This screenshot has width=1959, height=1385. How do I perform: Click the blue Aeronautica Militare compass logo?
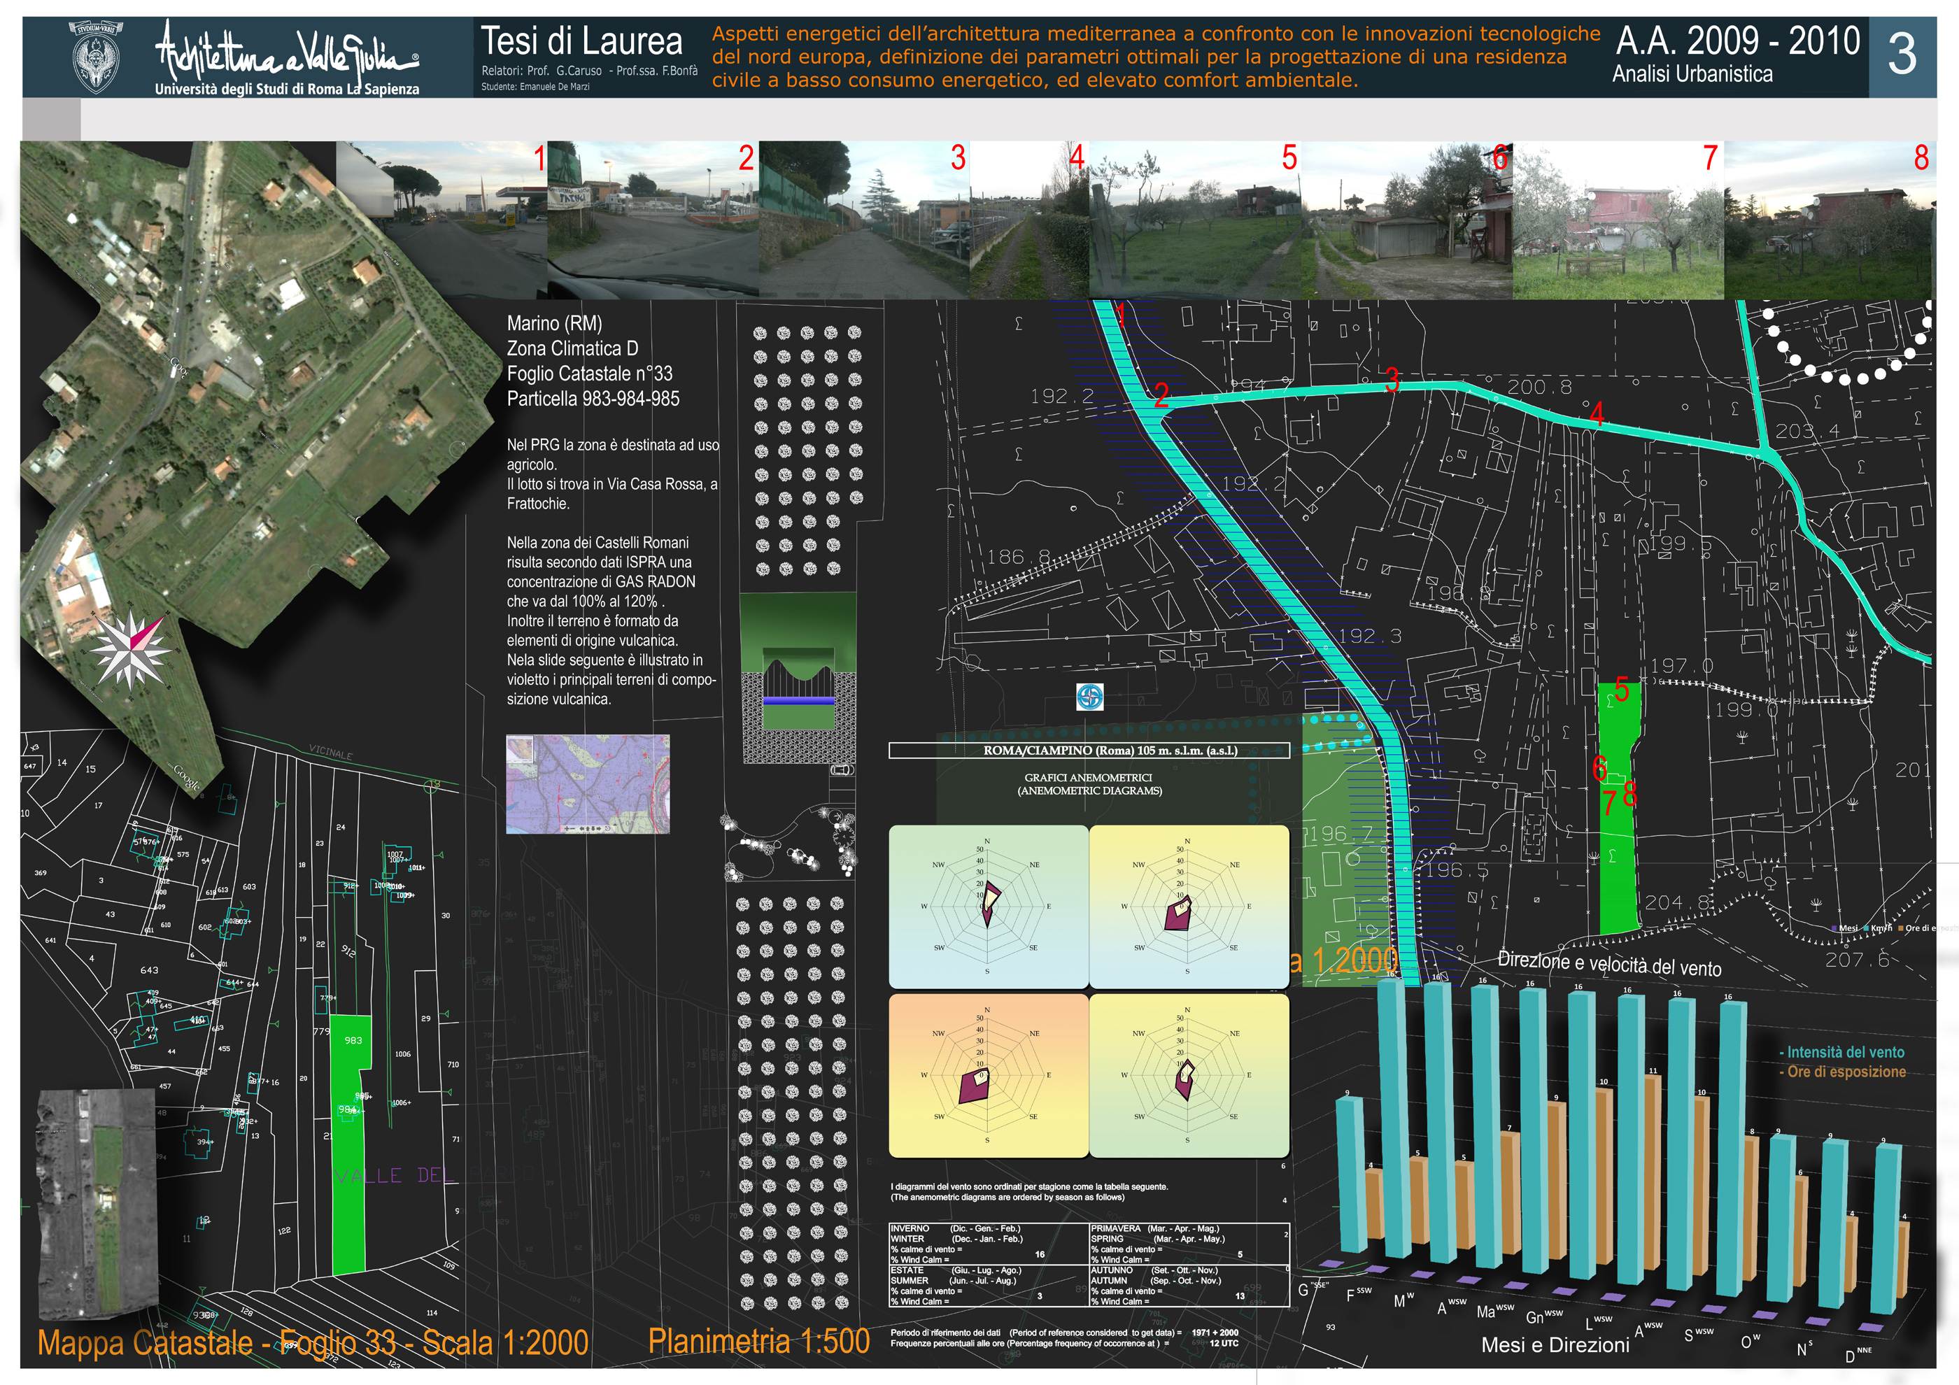point(1089,697)
